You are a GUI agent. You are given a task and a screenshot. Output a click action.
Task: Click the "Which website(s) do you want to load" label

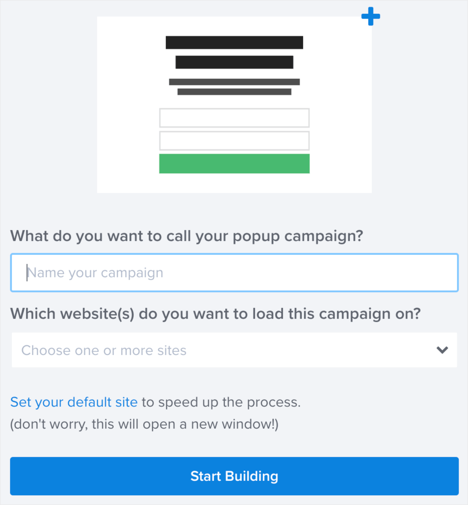(x=215, y=314)
